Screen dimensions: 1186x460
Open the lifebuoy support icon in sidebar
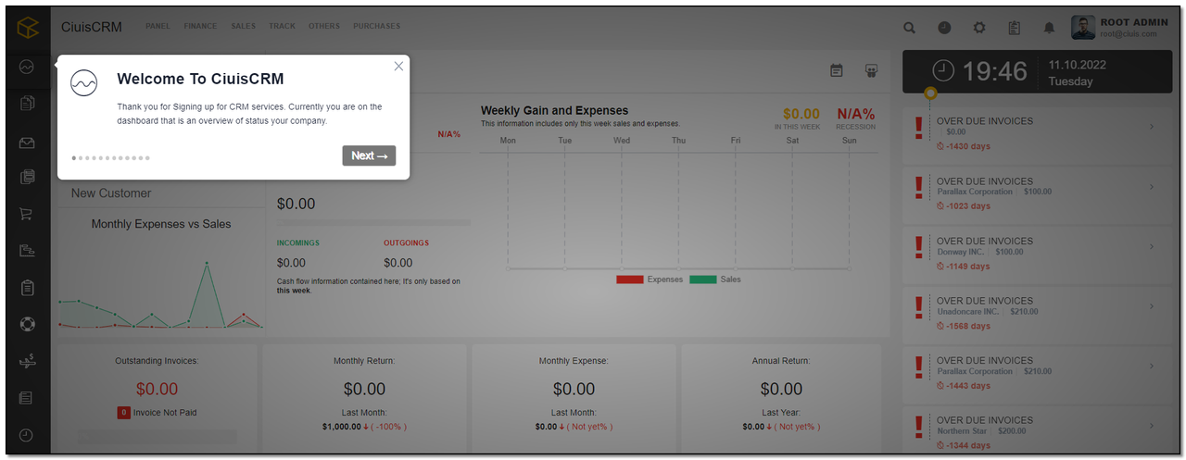27,324
